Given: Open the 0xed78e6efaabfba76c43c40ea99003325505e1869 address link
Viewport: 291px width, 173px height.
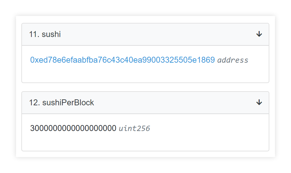Looking at the screenshot, I should (x=122, y=60).
